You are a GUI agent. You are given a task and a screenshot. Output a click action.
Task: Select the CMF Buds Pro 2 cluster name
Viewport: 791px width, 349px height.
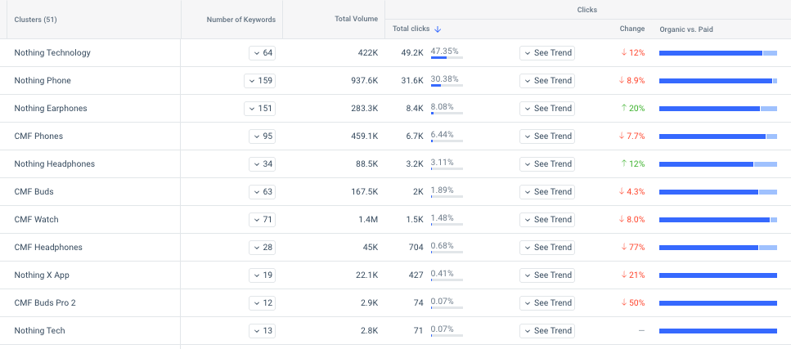pyautogui.click(x=45, y=302)
